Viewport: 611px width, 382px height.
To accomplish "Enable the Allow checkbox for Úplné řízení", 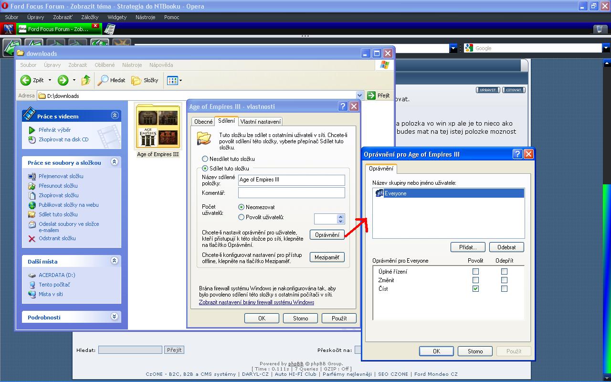I will (475, 271).
